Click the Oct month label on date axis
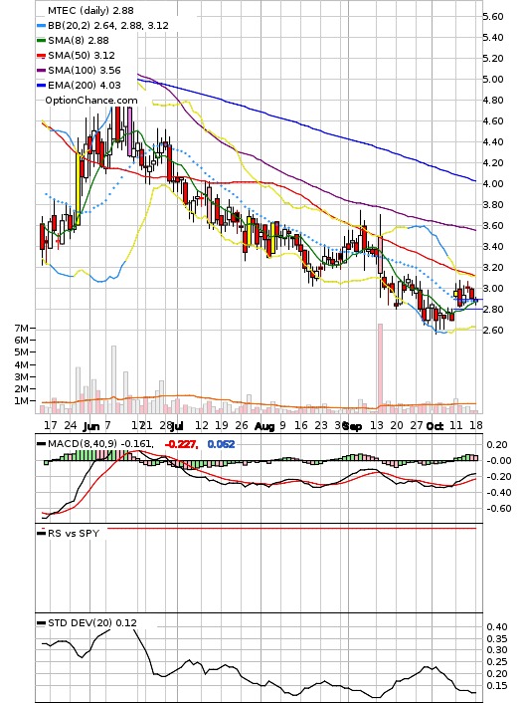 click(435, 426)
